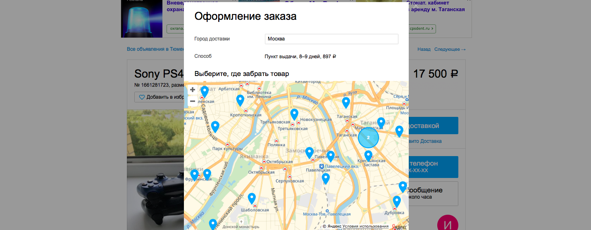Select the pickup pin above Kropotkinskaya
The width and height of the screenshot is (591, 230).
[240, 101]
